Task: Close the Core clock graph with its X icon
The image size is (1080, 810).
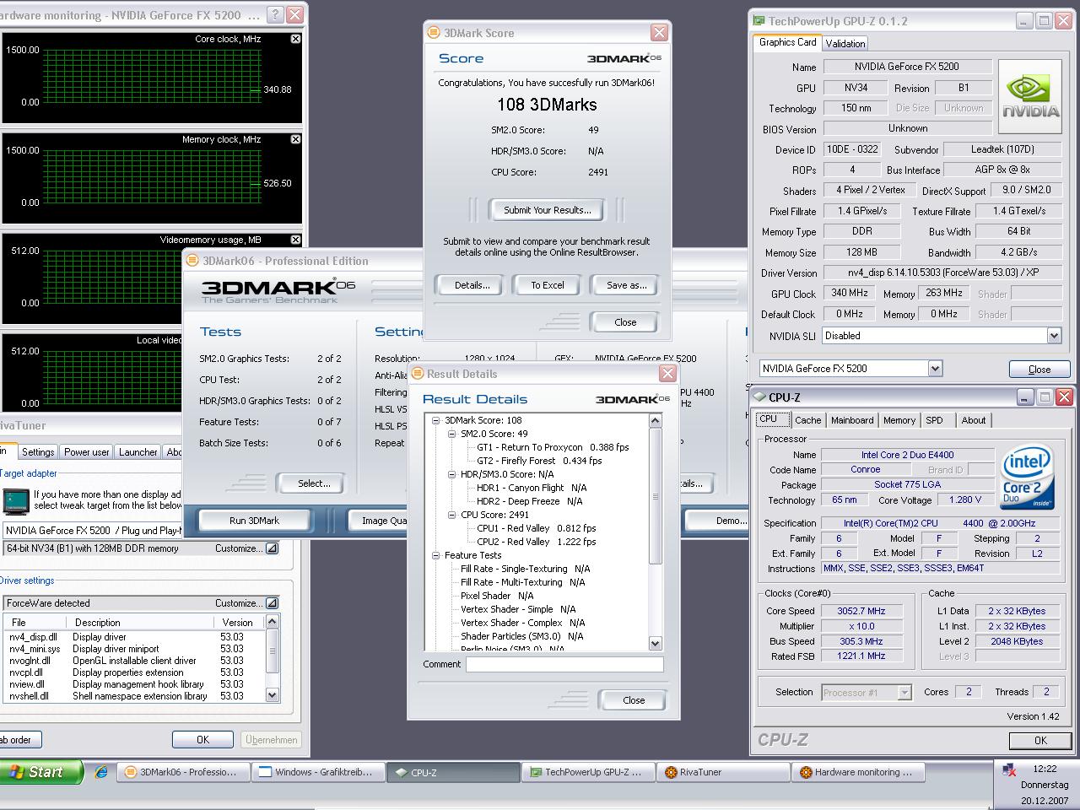Action: click(295, 39)
